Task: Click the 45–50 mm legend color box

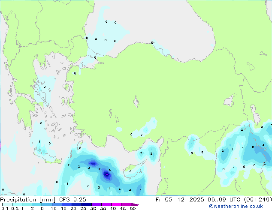Action: [x=126, y=204]
